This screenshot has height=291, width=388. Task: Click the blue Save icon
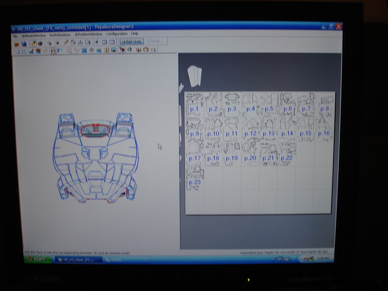(x=24, y=44)
